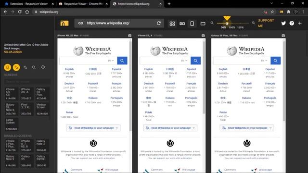Set zoom to 150% label
308x173 pixels.
[241, 27]
